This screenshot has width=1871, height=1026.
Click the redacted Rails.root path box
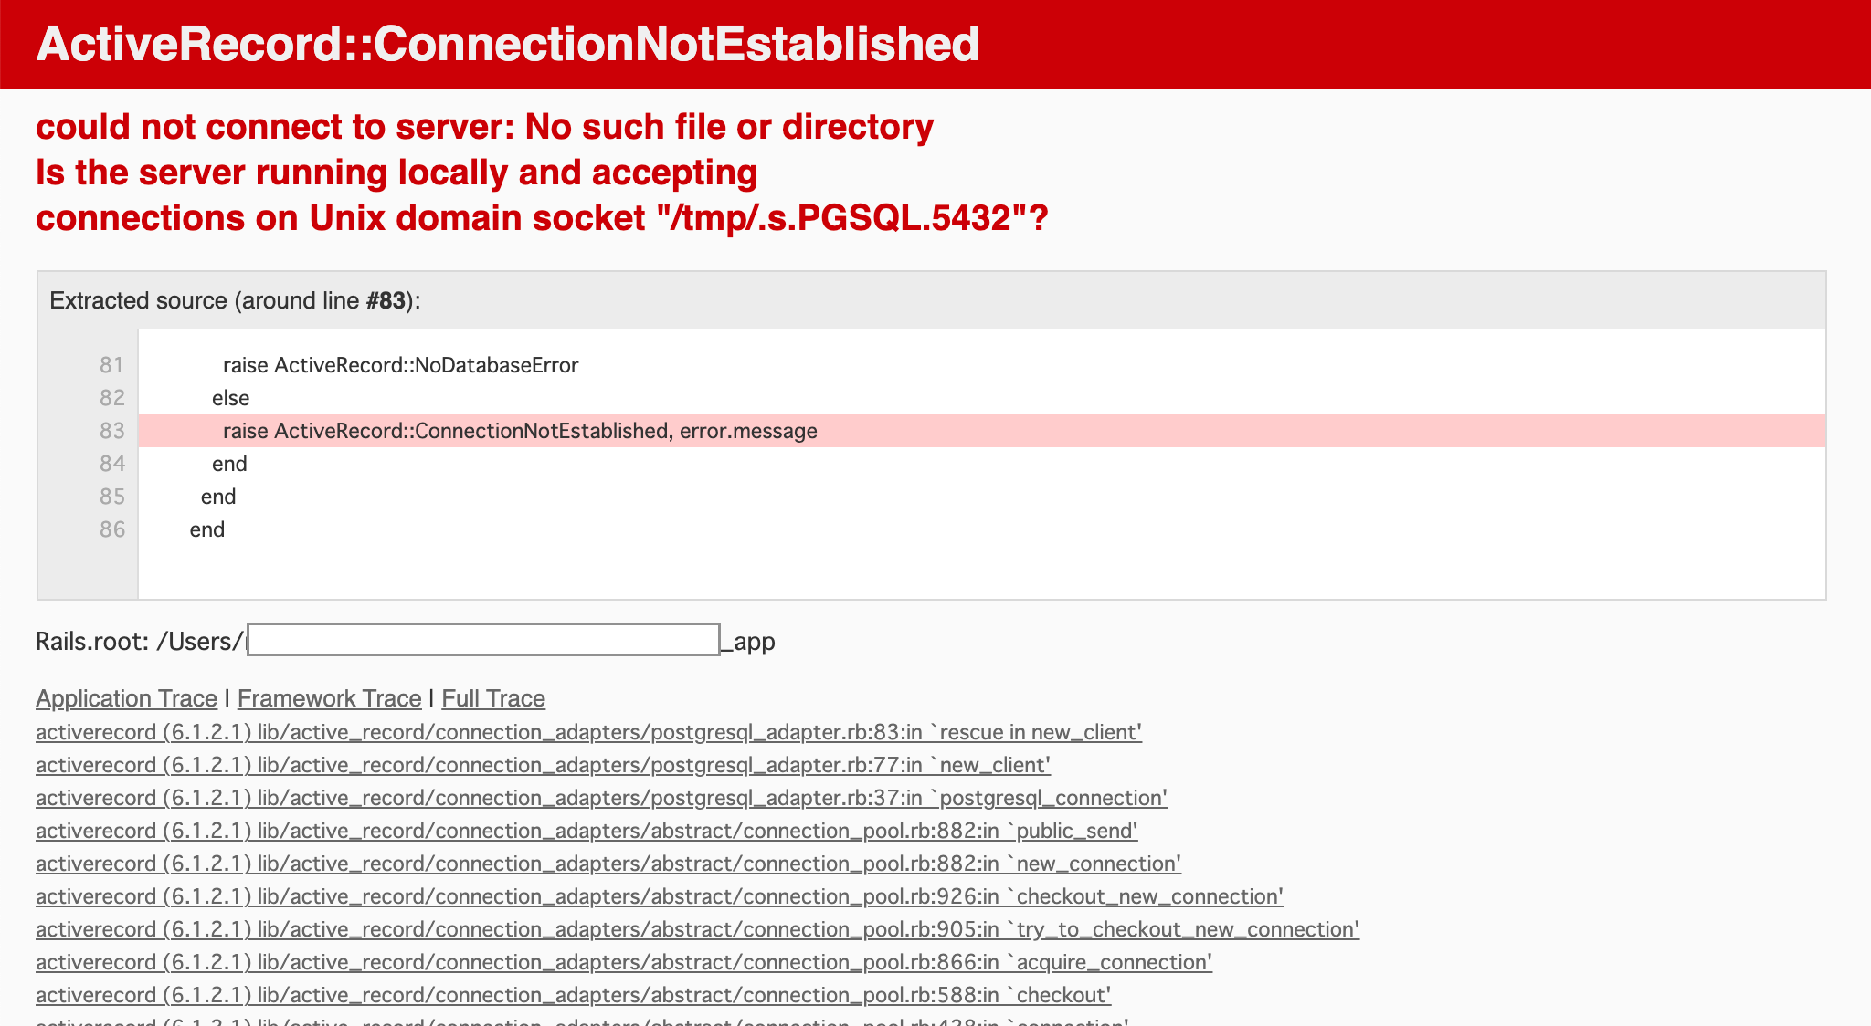483,640
